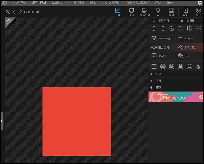Go to the next image arrow
The width and height of the screenshot is (204, 164).
point(20,12)
